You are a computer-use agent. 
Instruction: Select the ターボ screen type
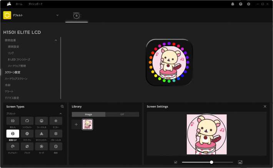42,146
